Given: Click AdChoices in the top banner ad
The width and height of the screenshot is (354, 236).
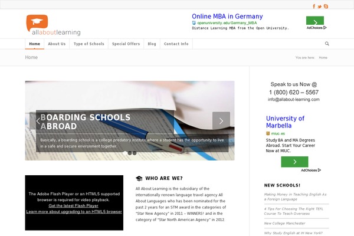Looking at the screenshot, I should [316, 28].
